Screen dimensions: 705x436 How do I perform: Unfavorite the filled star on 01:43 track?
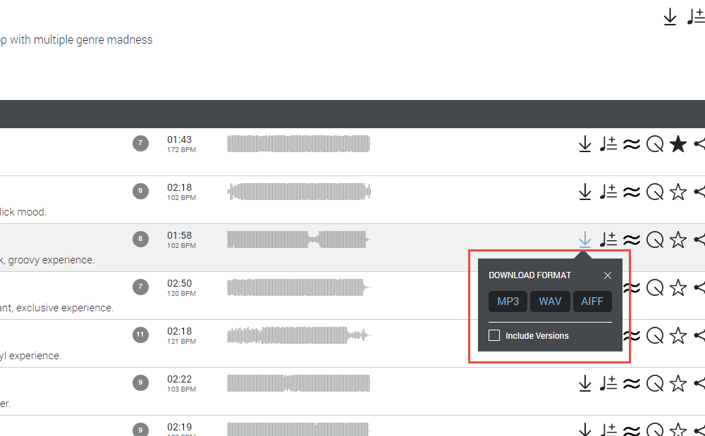click(678, 144)
